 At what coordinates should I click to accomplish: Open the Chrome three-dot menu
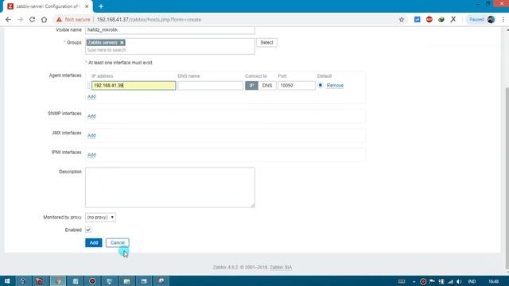click(x=503, y=19)
